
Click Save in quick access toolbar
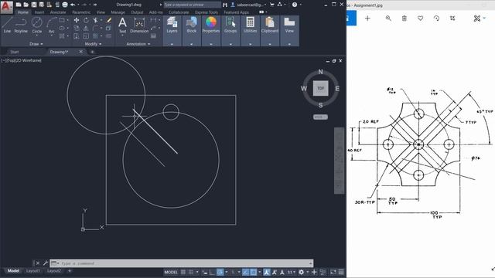tap(34, 5)
